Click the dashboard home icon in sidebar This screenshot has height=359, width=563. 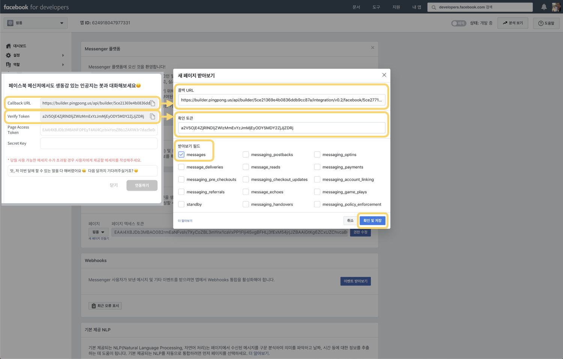pyautogui.click(x=8, y=46)
